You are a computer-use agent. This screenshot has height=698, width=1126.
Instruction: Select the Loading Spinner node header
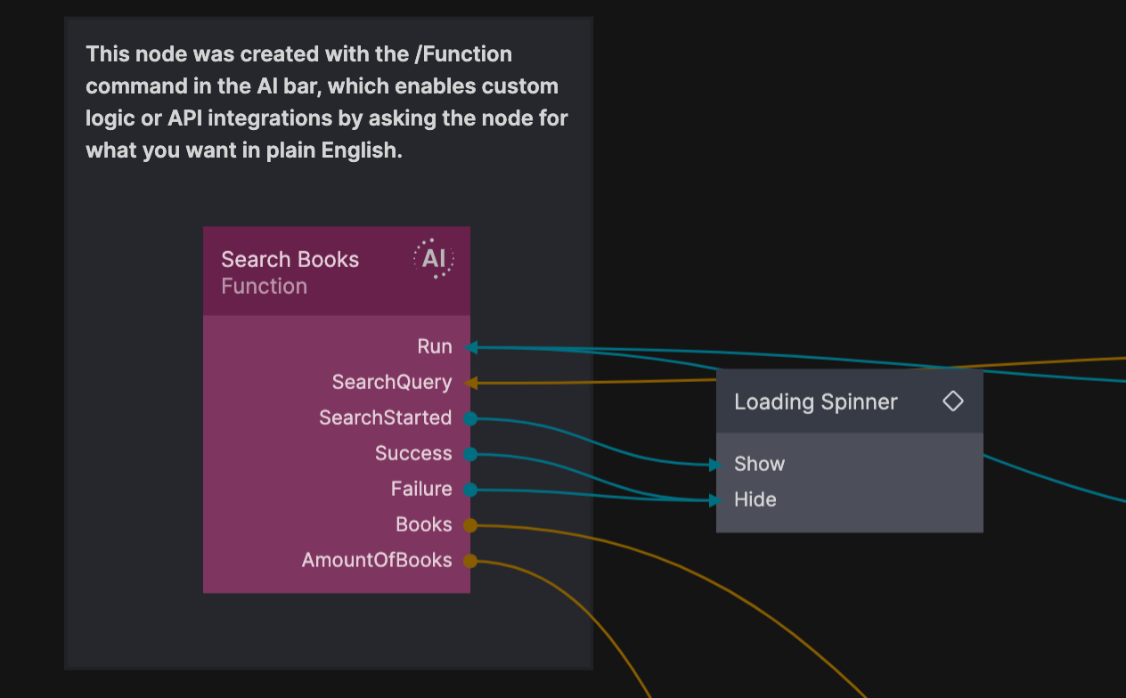tap(815, 402)
